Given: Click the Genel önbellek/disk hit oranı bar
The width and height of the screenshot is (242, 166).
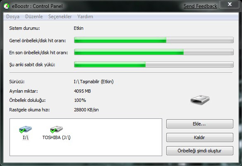Looking at the screenshot, I should coord(154,40).
